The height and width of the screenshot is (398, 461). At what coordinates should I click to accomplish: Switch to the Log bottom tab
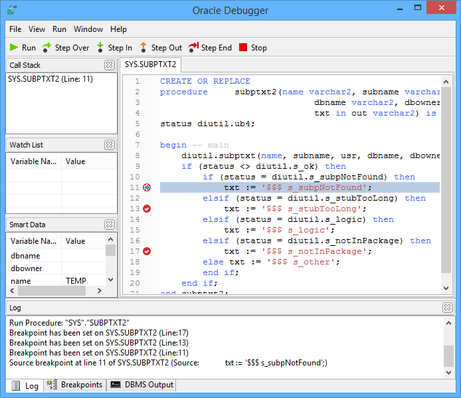point(25,385)
